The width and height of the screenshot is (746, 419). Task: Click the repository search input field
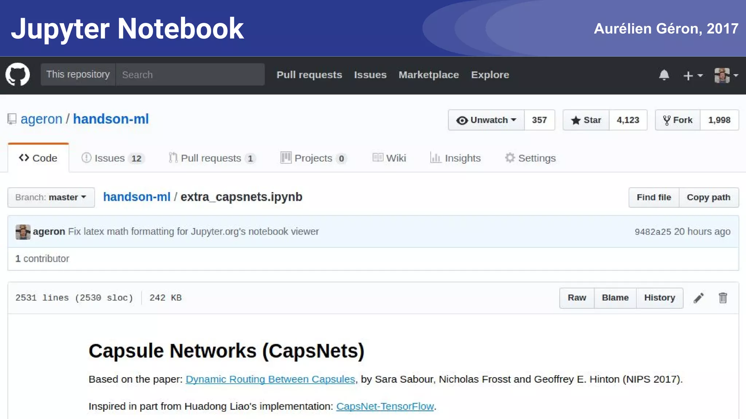click(x=190, y=75)
